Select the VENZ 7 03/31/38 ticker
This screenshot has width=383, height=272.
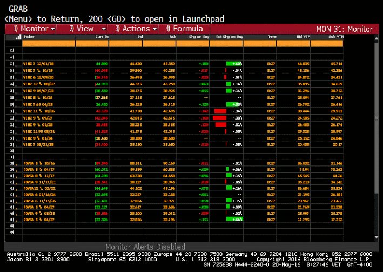coord(38,144)
